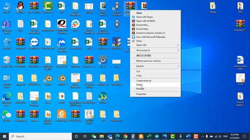Select Delete in the context menu

click(x=155, y=85)
